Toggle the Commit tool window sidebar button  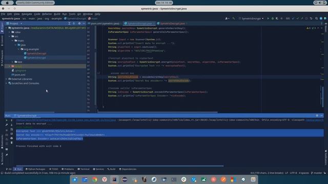(x=2, y=41)
